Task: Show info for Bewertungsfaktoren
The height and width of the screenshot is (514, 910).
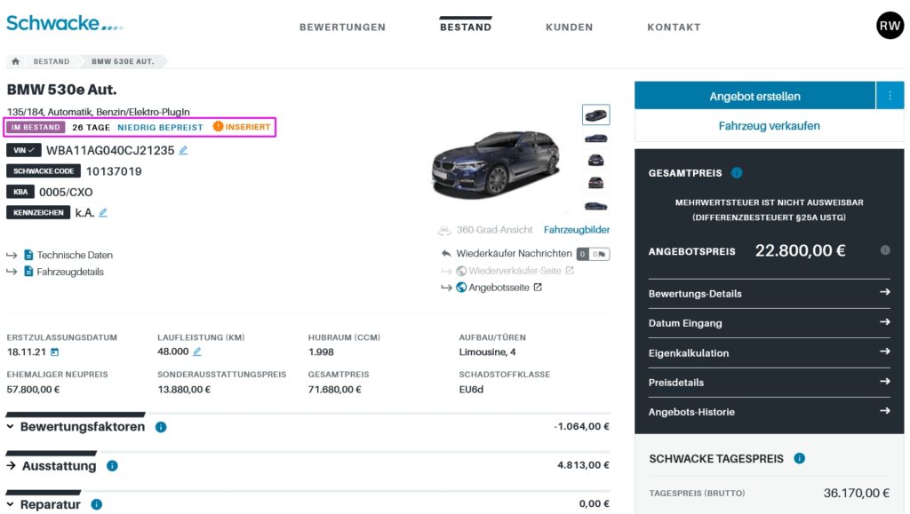Action: click(161, 427)
